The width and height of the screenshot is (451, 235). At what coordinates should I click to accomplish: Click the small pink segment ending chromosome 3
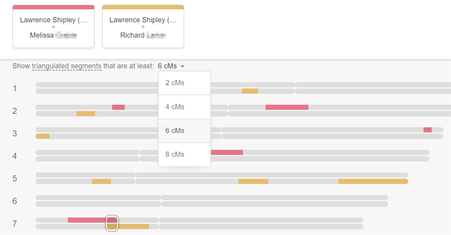click(427, 130)
